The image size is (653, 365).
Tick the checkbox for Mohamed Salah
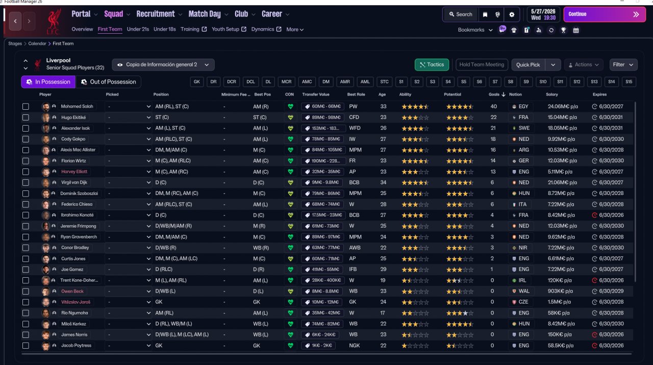[26, 107]
